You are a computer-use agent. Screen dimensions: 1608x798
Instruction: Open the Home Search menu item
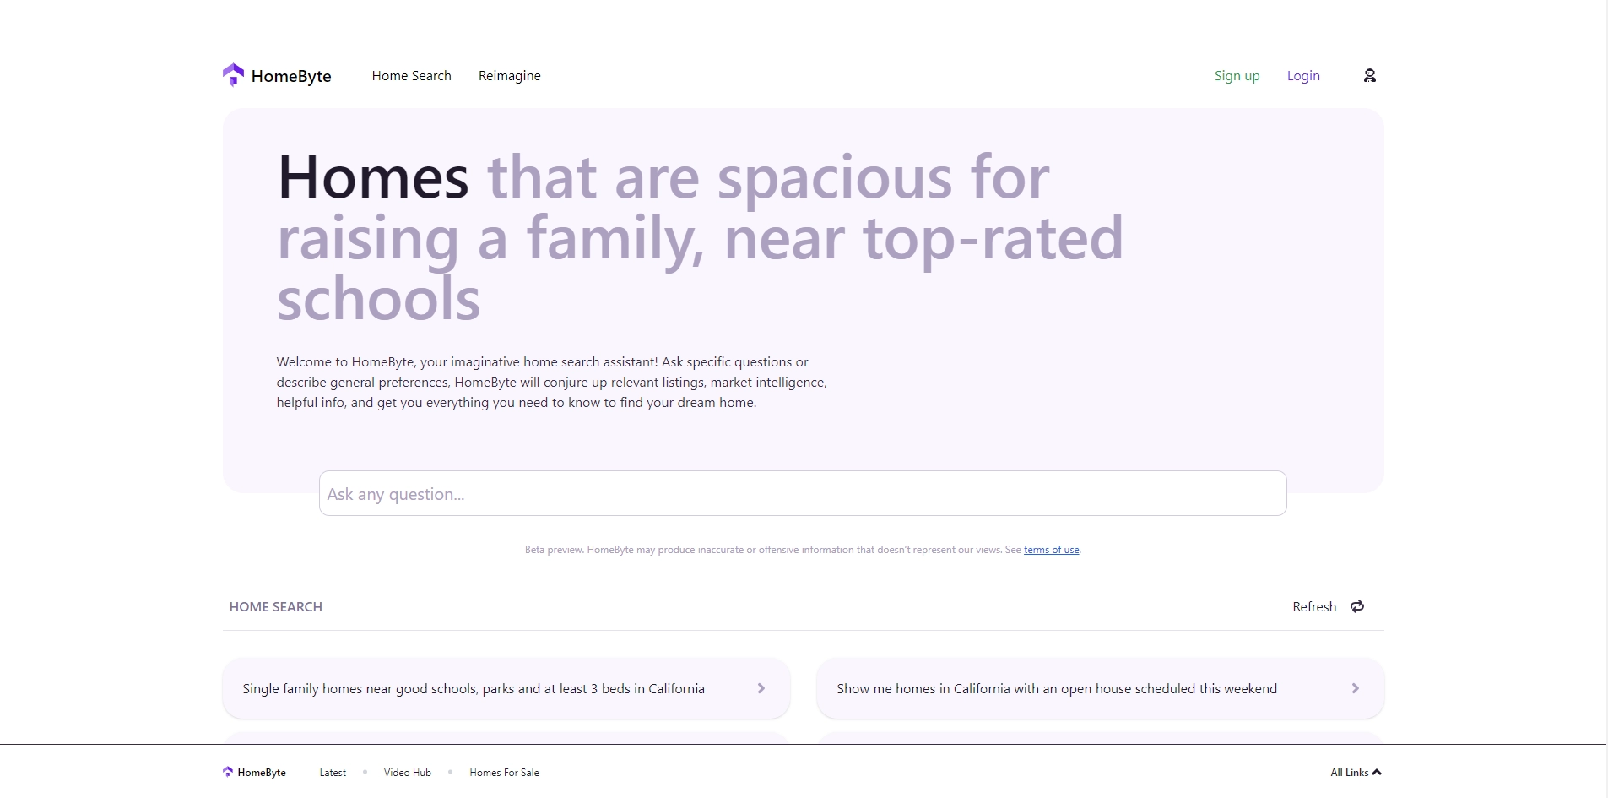pyautogui.click(x=411, y=76)
